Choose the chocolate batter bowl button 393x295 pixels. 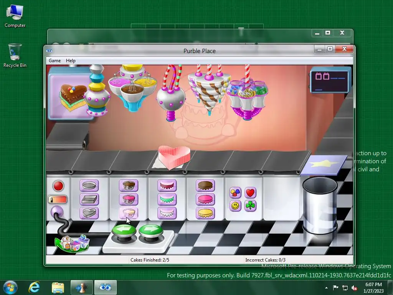point(129,186)
